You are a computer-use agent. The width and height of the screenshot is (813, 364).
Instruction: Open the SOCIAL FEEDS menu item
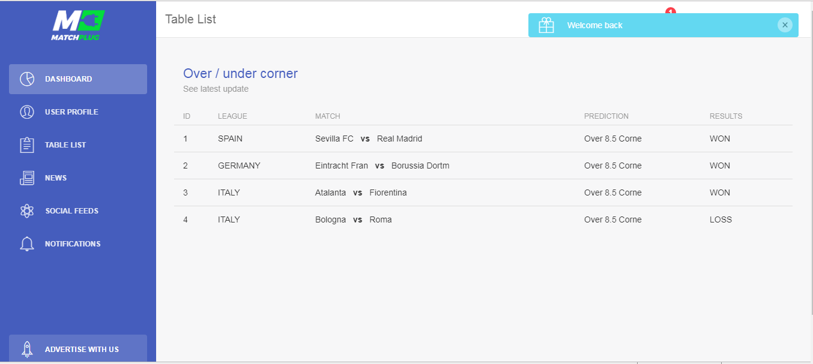(78, 211)
